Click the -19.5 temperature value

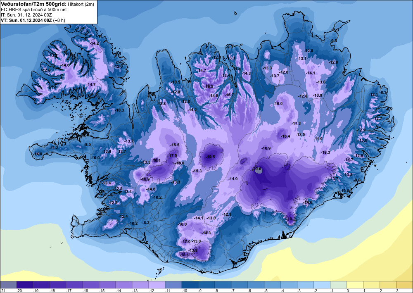pyautogui.click(x=210, y=157)
